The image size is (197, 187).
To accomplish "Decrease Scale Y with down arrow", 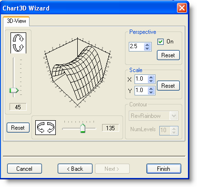I will click(x=151, y=92).
